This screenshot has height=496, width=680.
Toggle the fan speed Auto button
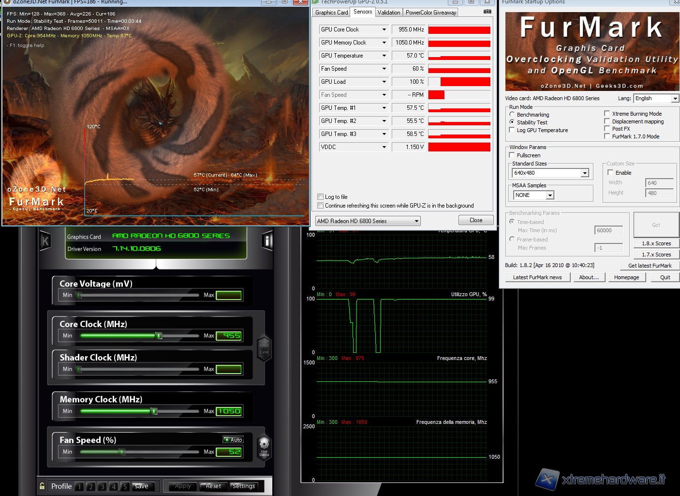coord(233,440)
